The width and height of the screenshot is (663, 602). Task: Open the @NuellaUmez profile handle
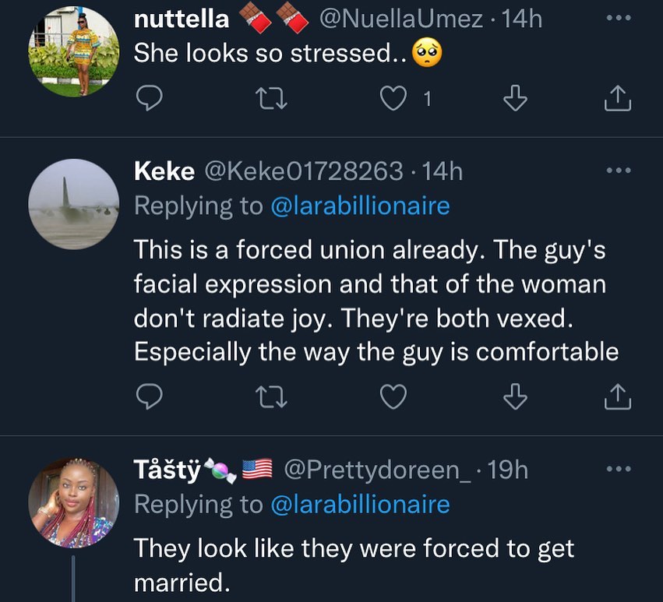401,19
